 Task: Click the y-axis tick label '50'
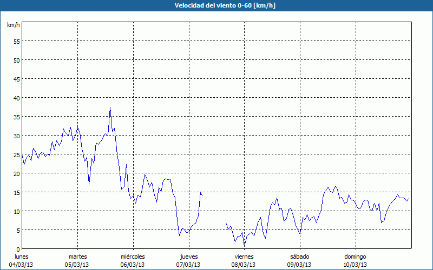click(x=16, y=60)
